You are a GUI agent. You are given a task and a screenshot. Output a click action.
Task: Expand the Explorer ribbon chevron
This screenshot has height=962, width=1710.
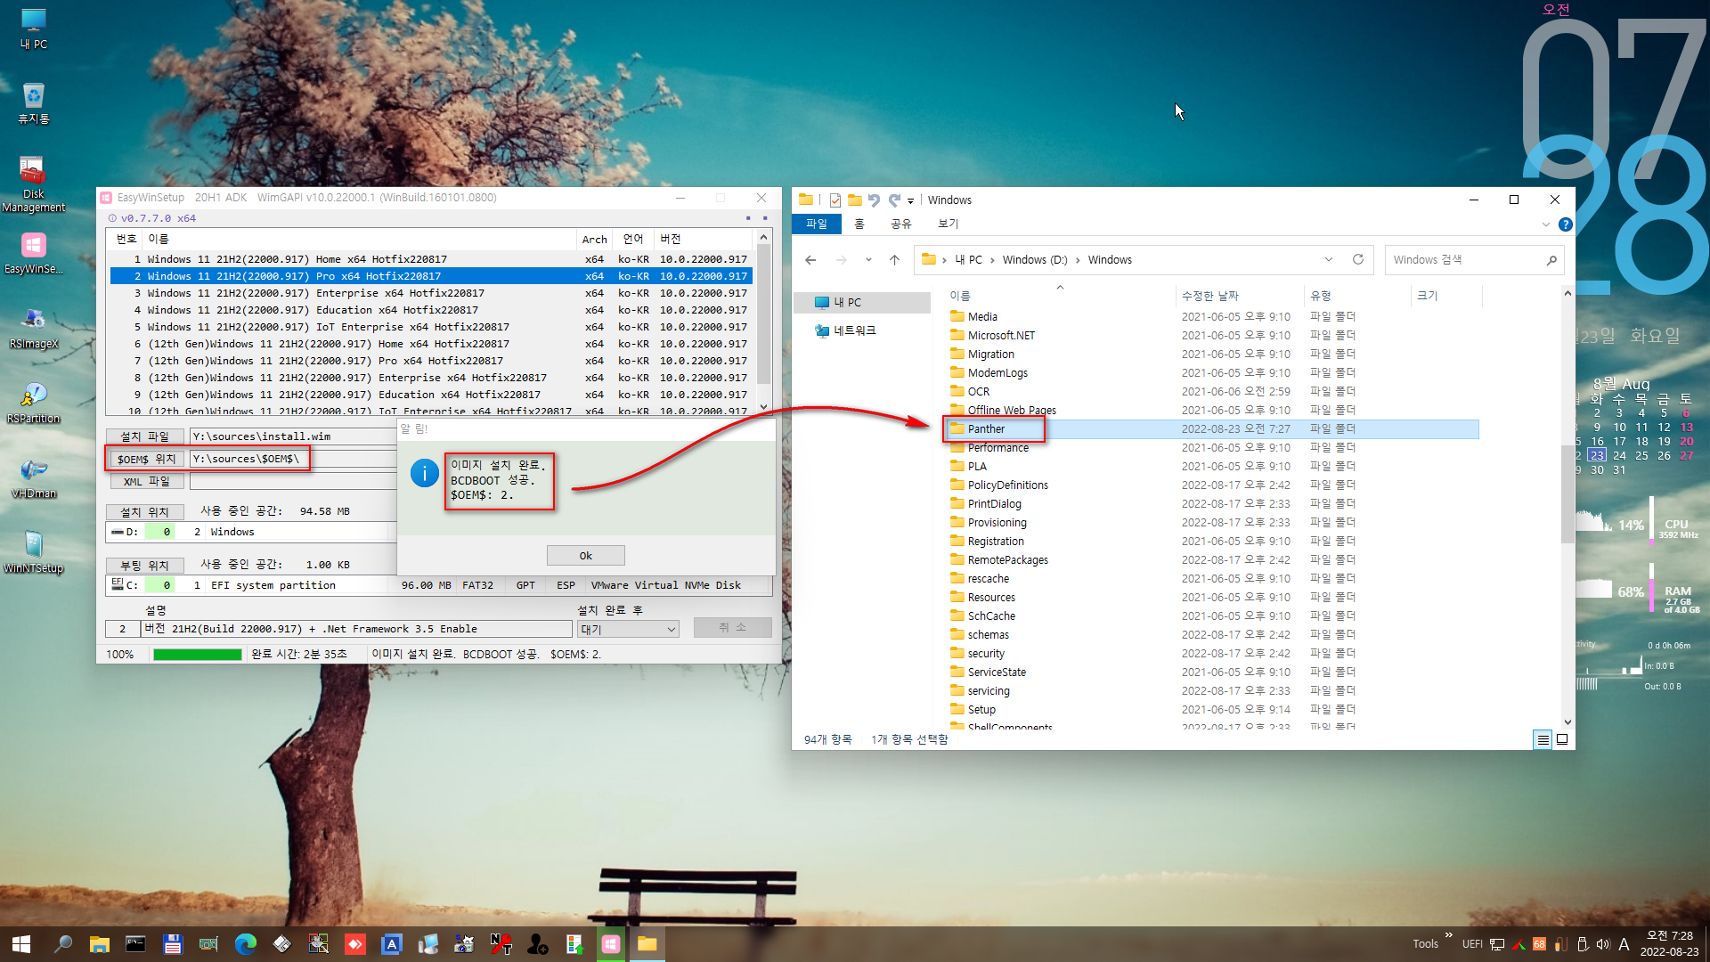(x=1546, y=224)
